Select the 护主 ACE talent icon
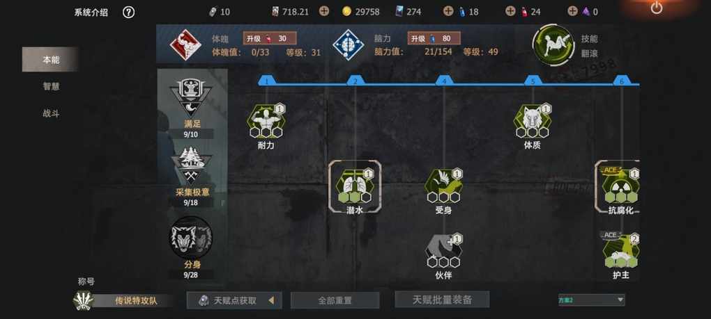This screenshot has height=319, width=711. pyautogui.click(x=620, y=251)
